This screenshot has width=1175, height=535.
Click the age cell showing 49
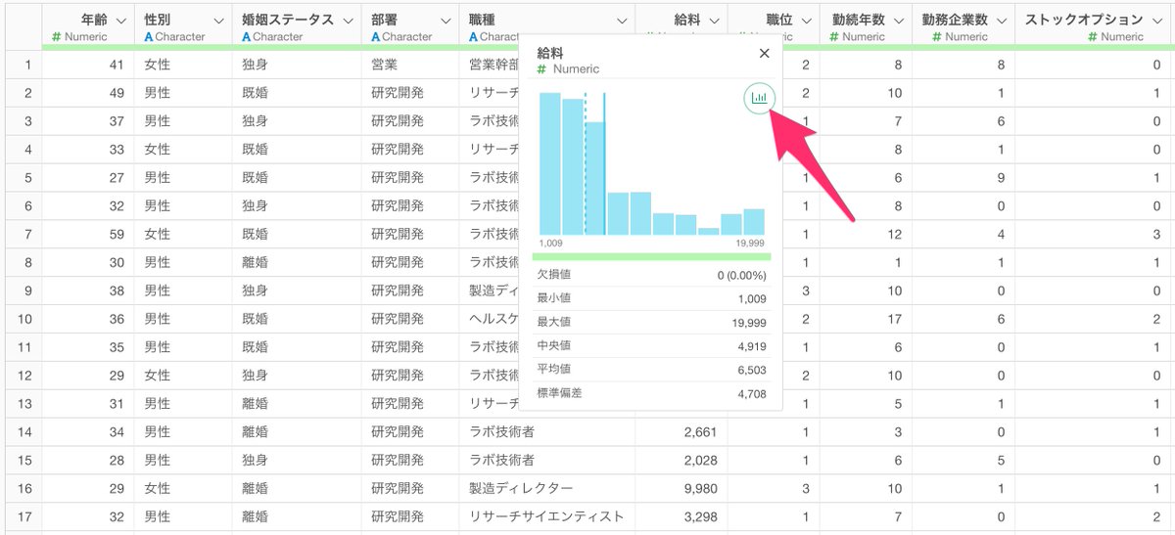[88, 93]
